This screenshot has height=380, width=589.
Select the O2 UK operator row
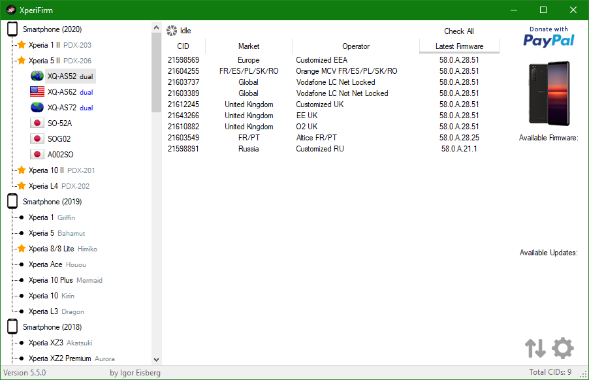(331, 127)
